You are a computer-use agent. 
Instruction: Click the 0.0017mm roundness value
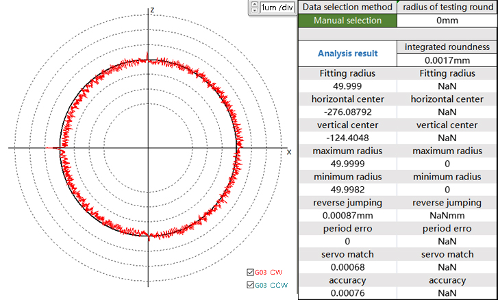tap(447, 60)
